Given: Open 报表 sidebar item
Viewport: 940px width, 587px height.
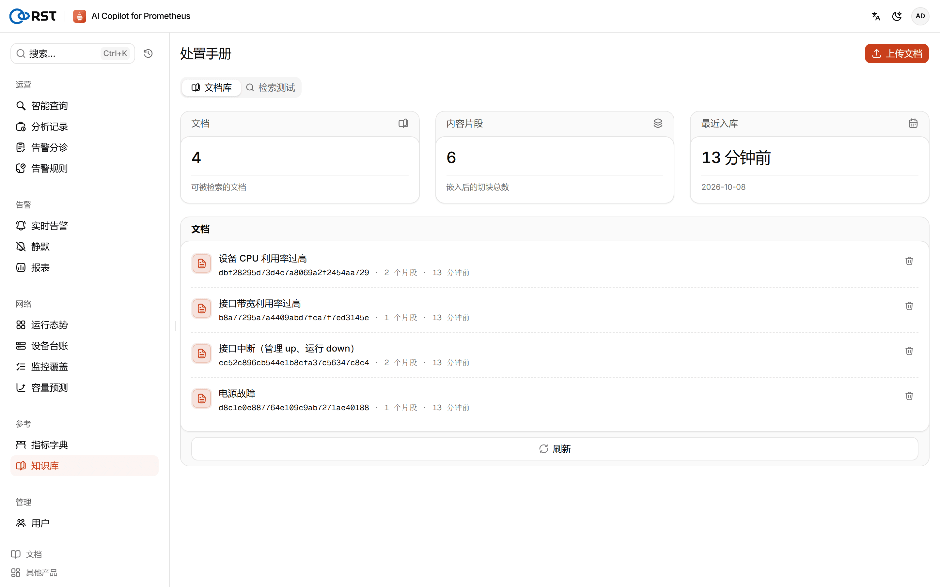Looking at the screenshot, I should [x=84, y=268].
